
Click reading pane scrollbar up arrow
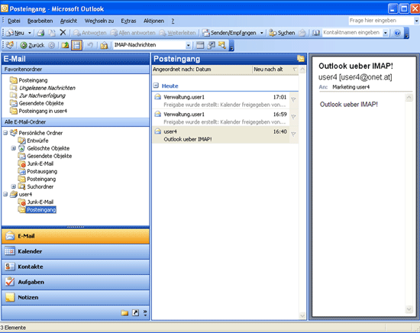[409, 98]
